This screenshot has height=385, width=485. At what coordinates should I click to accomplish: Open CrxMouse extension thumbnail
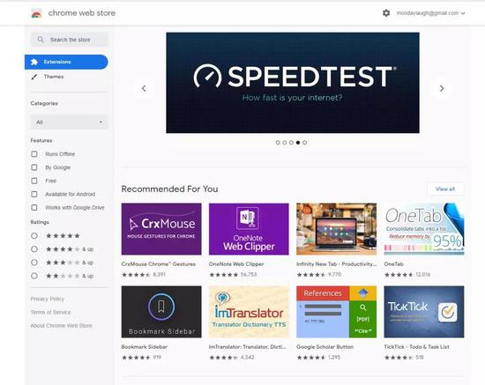tap(161, 229)
